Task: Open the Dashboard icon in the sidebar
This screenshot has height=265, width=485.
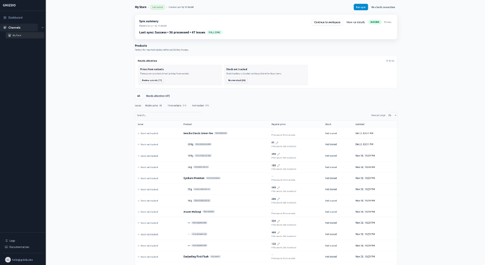Action: tap(5, 17)
